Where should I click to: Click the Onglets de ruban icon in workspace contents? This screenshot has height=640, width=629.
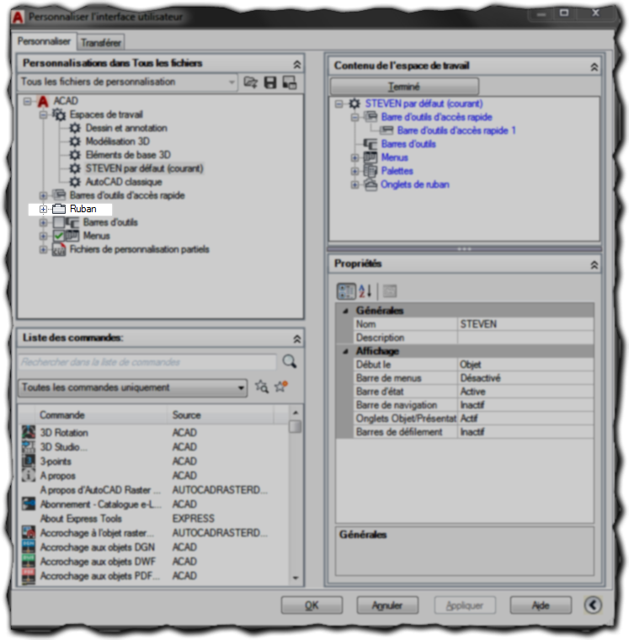tap(370, 184)
